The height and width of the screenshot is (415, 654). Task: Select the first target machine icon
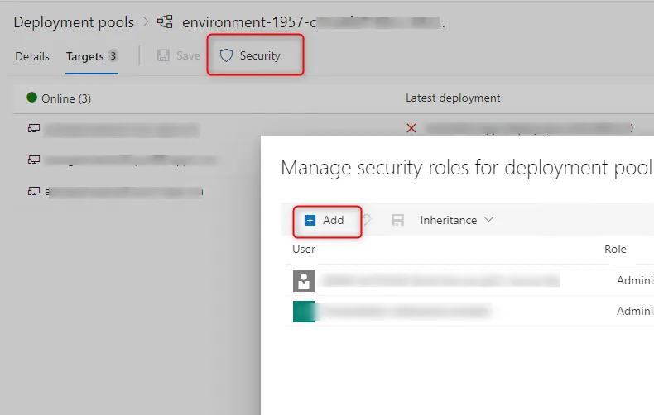[34, 129]
